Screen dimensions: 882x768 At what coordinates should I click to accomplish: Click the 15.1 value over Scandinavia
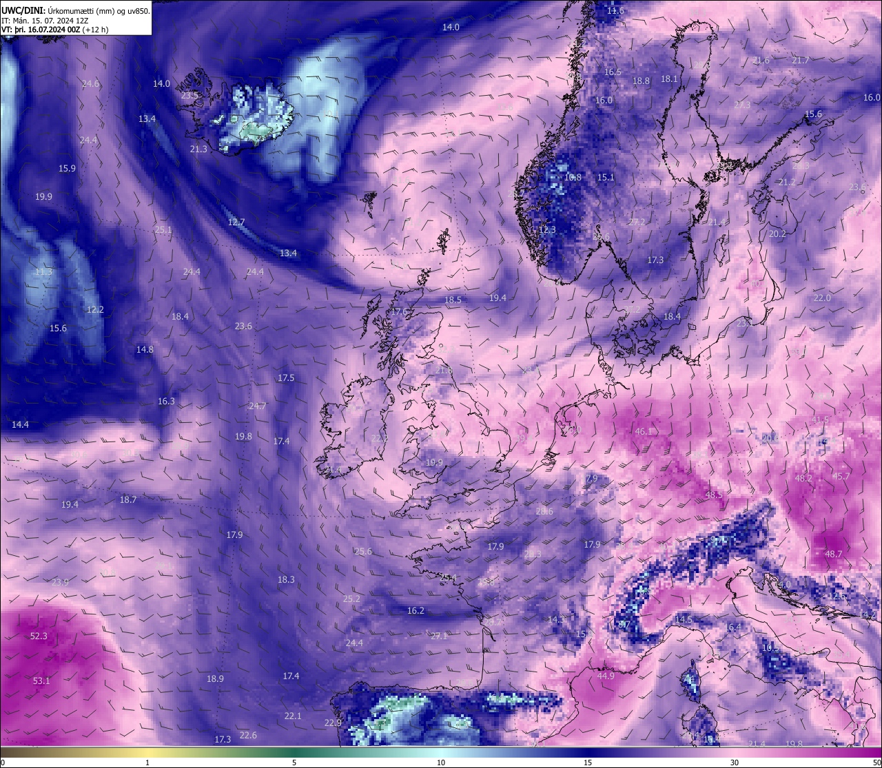tap(606, 177)
